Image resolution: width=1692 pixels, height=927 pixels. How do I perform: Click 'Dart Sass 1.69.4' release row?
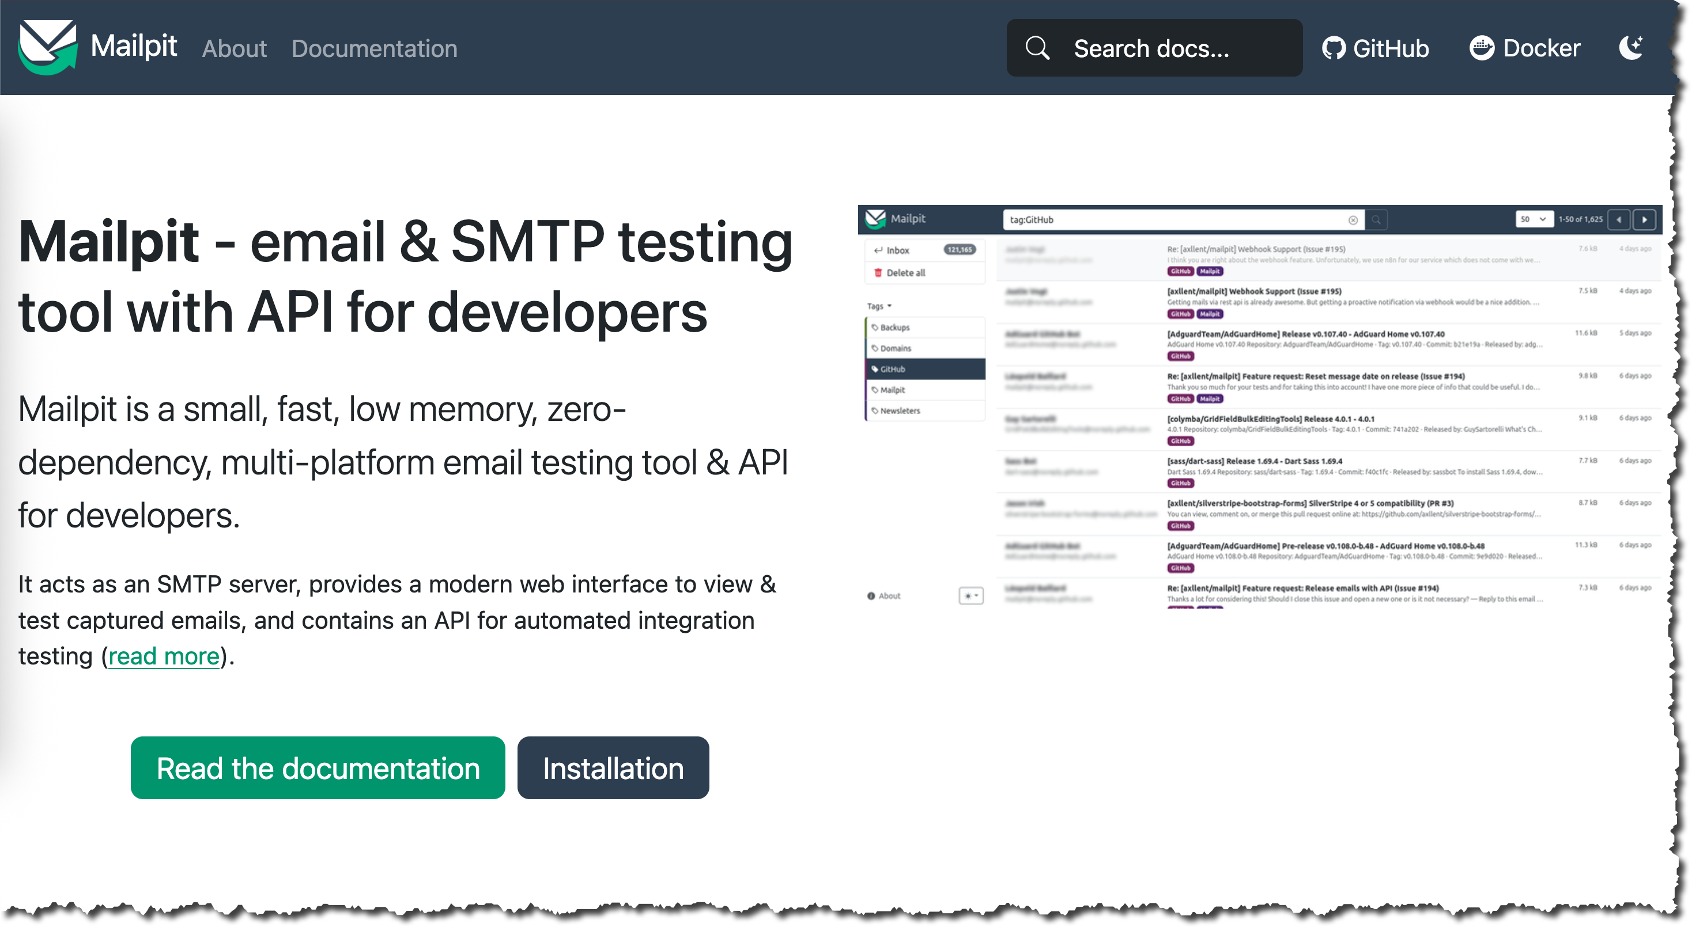point(1329,472)
